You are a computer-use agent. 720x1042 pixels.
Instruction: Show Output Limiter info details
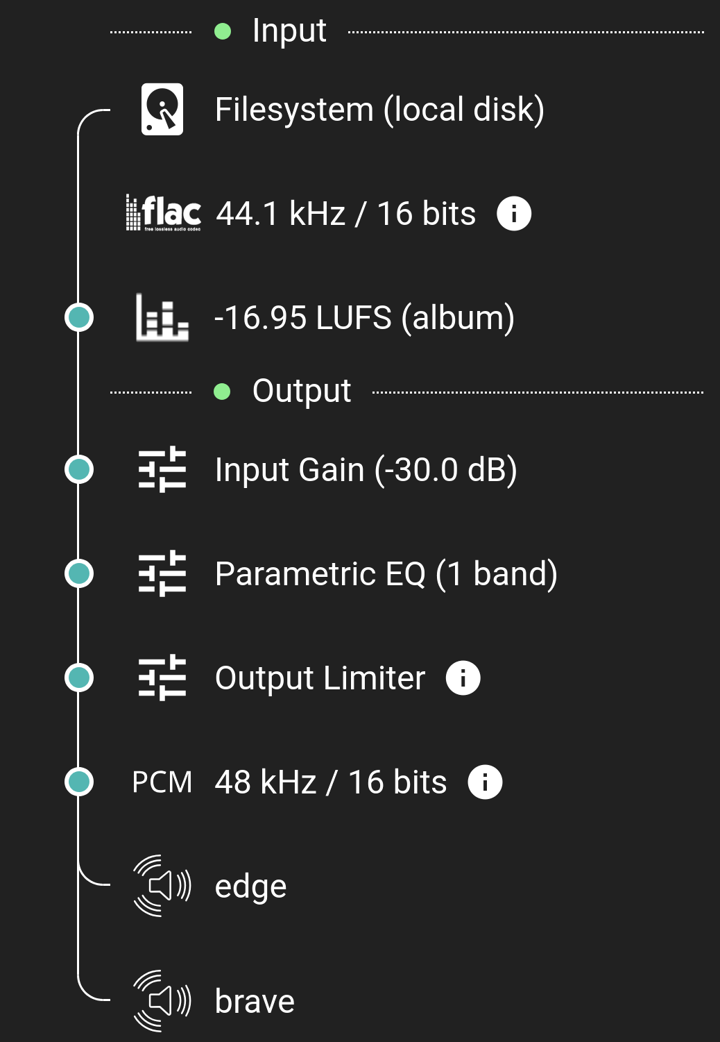click(463, 678)
